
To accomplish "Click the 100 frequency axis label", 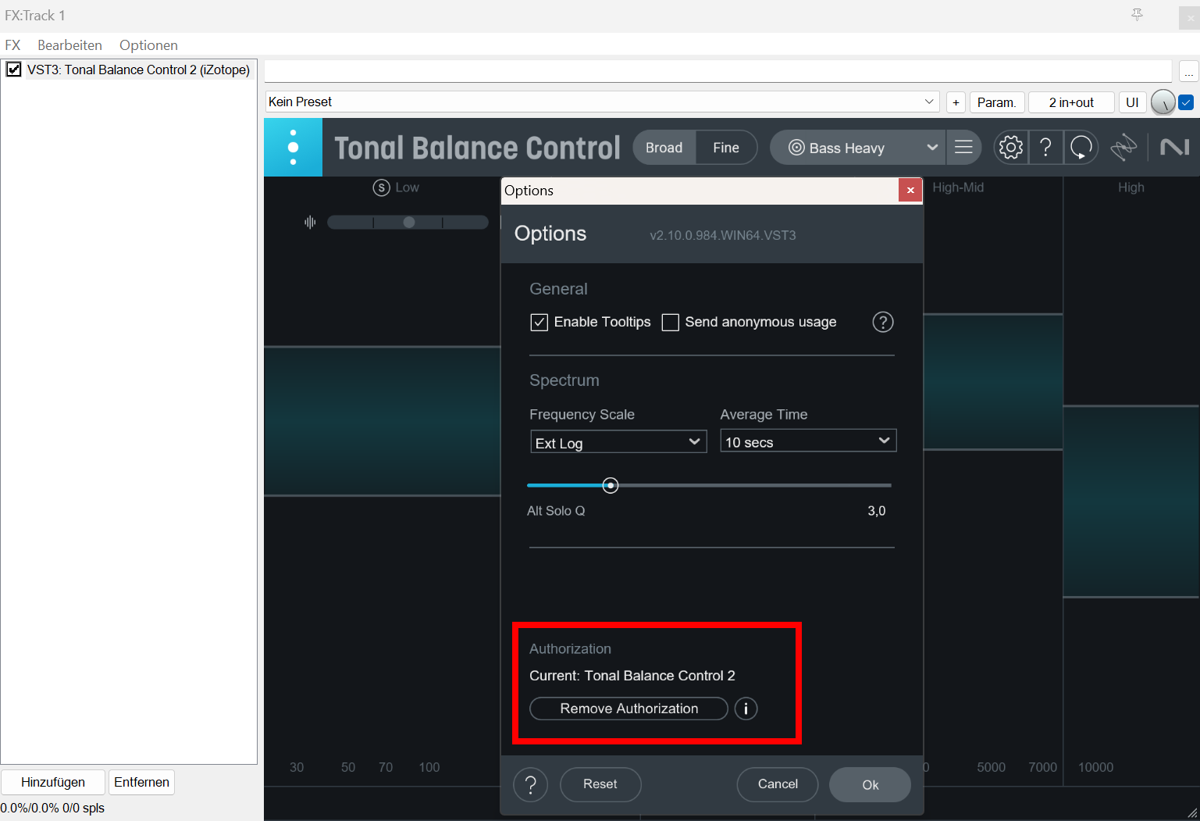I will point(429,767).
